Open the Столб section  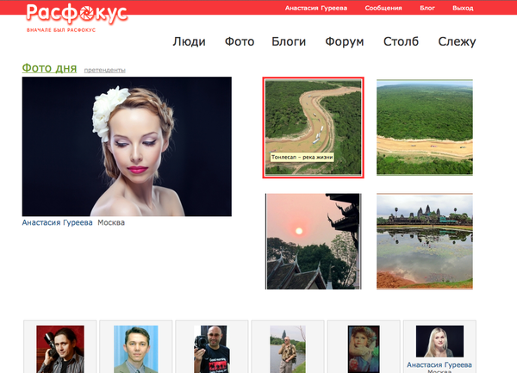(401, 41)
